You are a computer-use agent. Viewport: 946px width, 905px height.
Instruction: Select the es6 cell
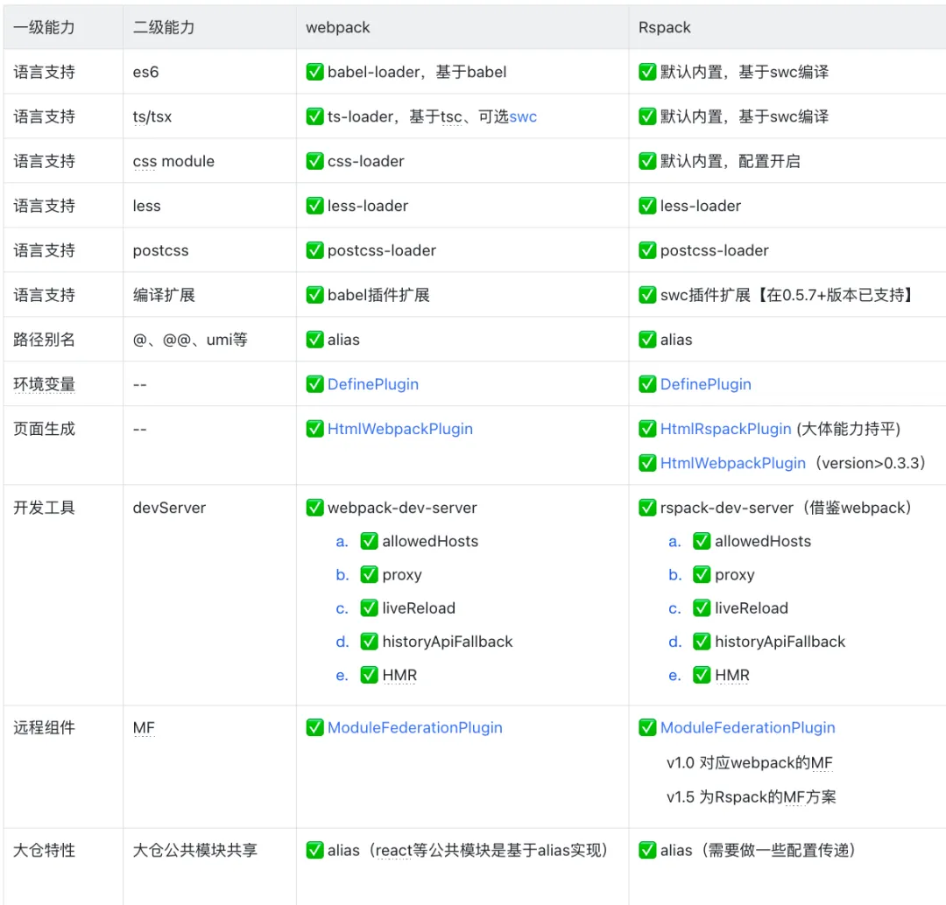tap(209, 72)
